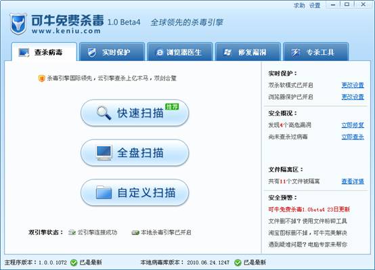Click the 已是最新 text after database version
Image resolution: width=375 pixels, height=270 pixels.
click(255, 263)
